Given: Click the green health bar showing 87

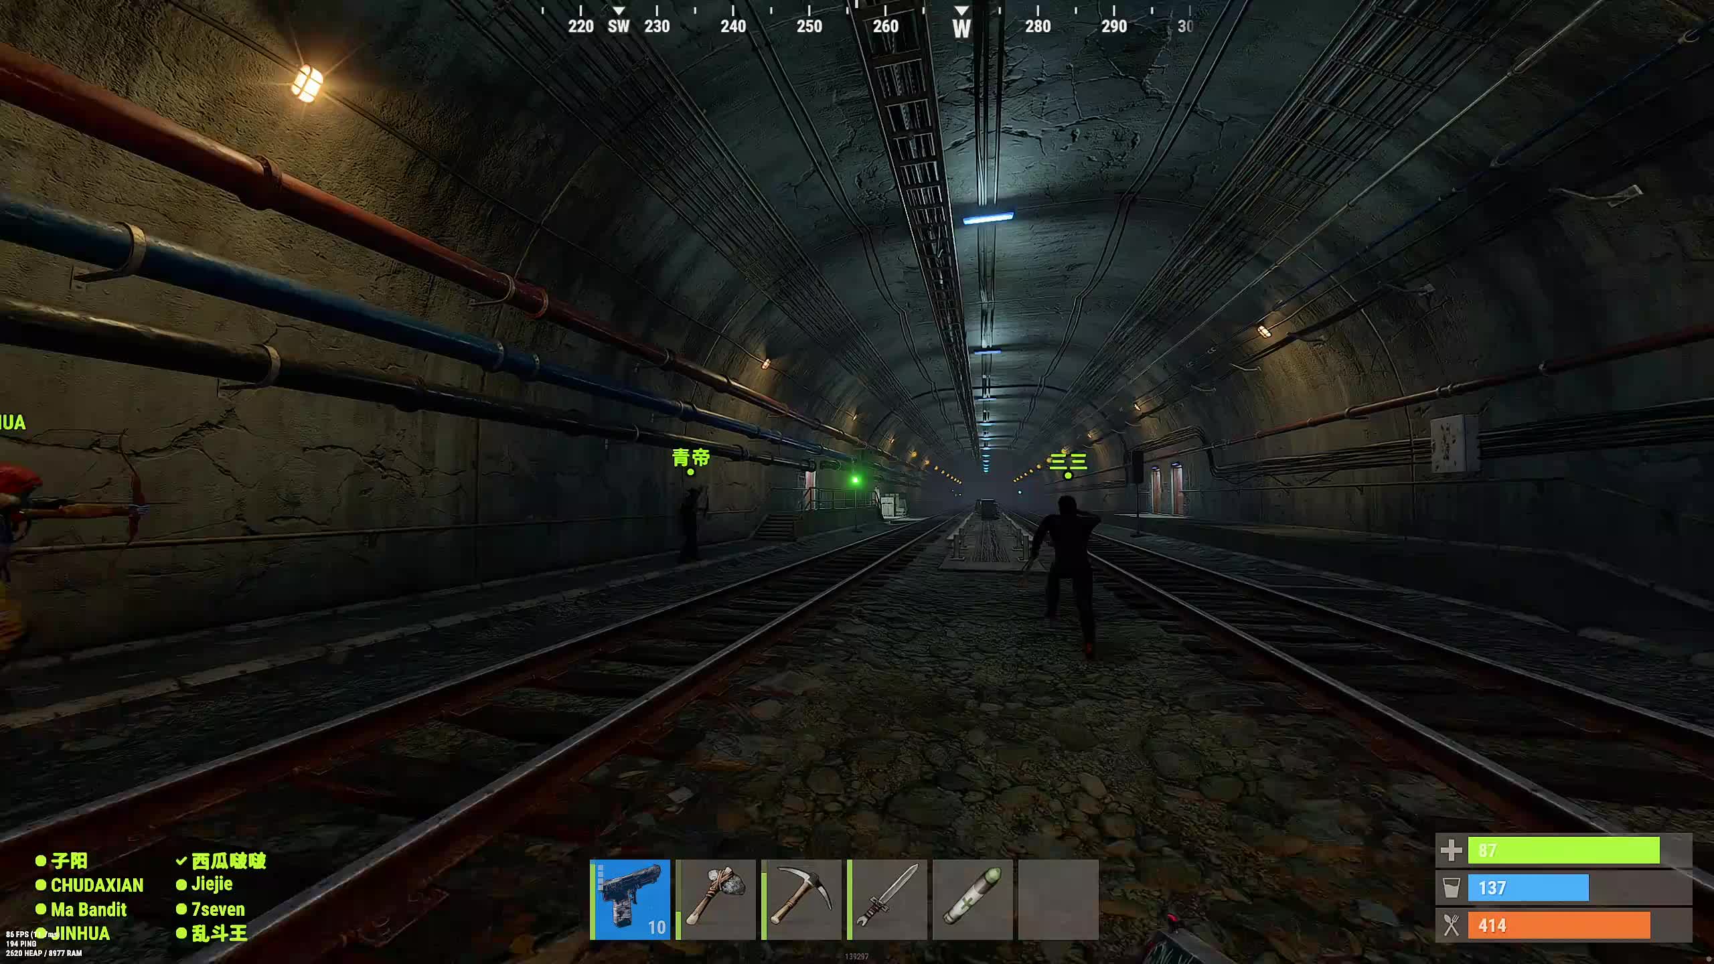Looking at the screenshot, I should (x=1563, y=851).
